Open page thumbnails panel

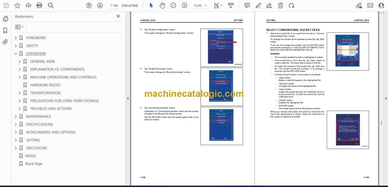click(6, 19)
